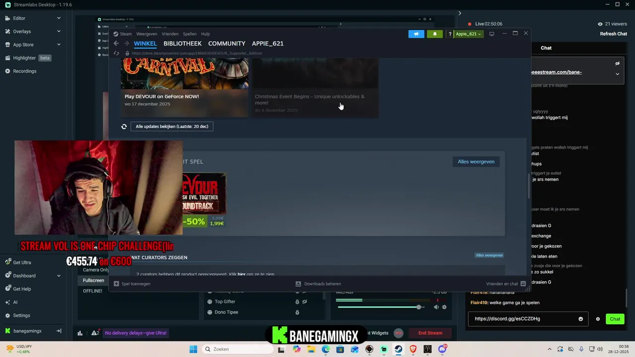Expand the Editor chevron in sidebar

point(59,18)
